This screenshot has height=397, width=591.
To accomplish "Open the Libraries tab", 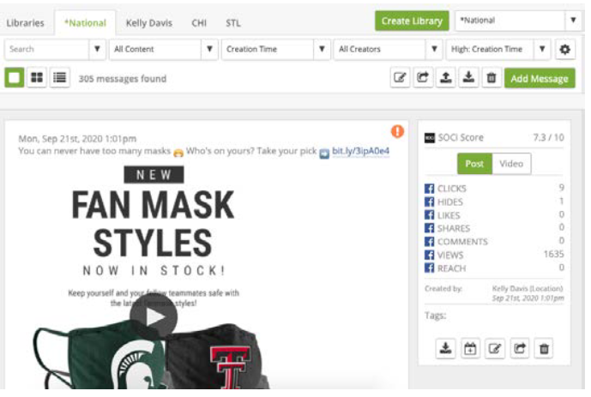I will pyautogui.click(x=25, y=23).
